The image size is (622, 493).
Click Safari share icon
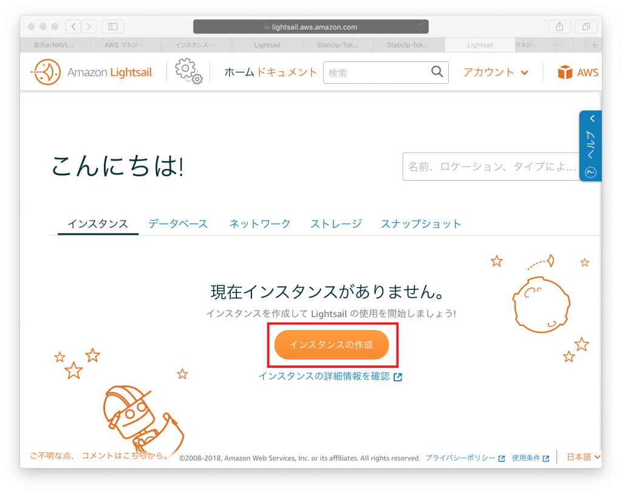pyautogui.click(x=559, y=27)
